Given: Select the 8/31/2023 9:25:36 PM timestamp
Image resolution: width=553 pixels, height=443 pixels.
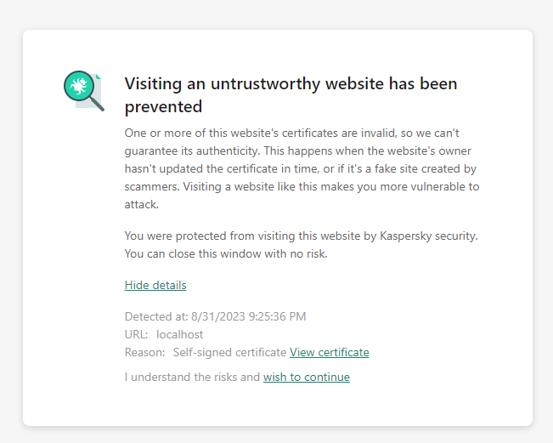Looking at the screenshot, I should [247, 316].
